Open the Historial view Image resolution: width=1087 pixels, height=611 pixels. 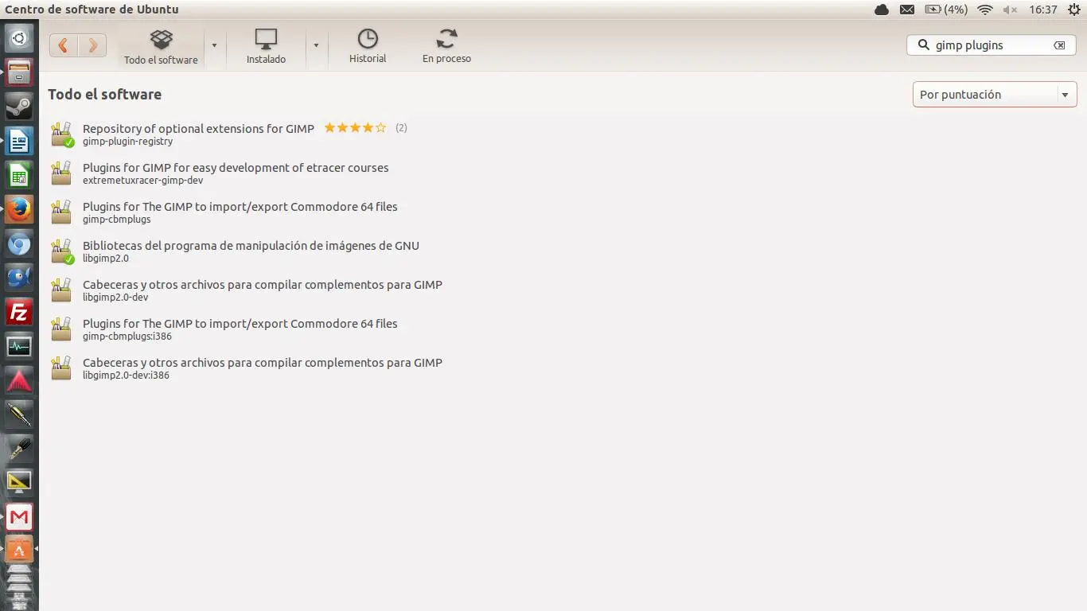[368, 47]
